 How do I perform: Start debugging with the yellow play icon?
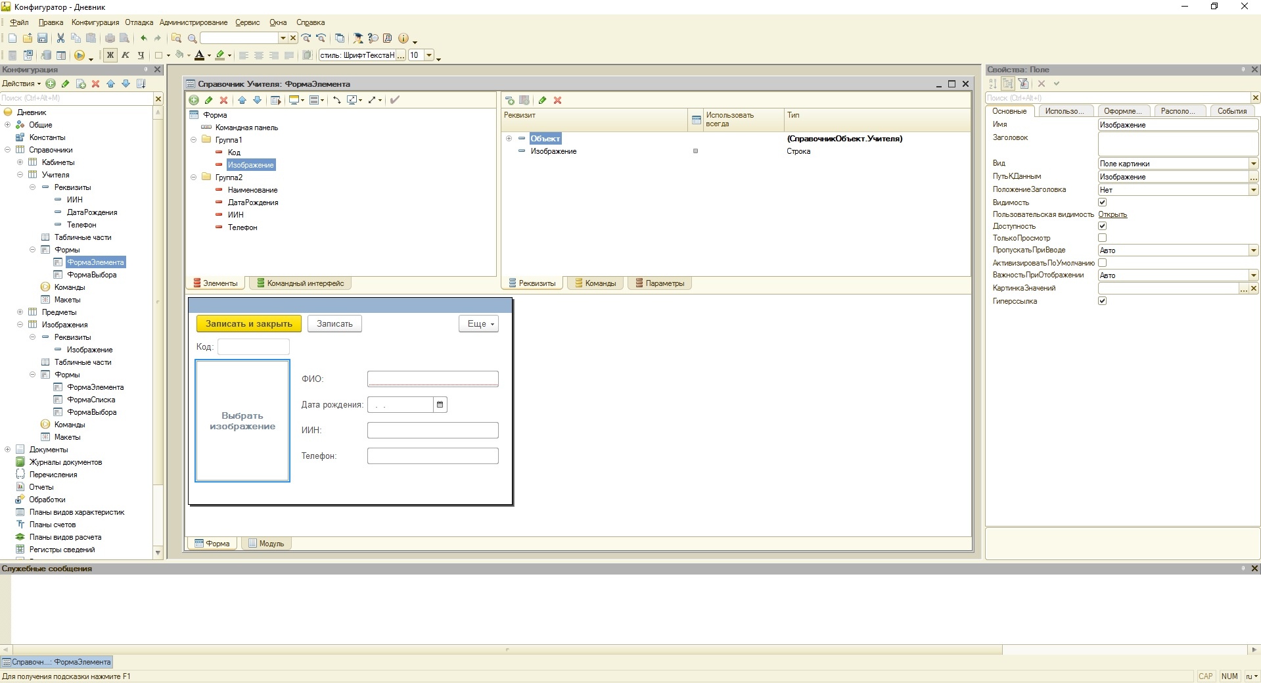(80, 56)
